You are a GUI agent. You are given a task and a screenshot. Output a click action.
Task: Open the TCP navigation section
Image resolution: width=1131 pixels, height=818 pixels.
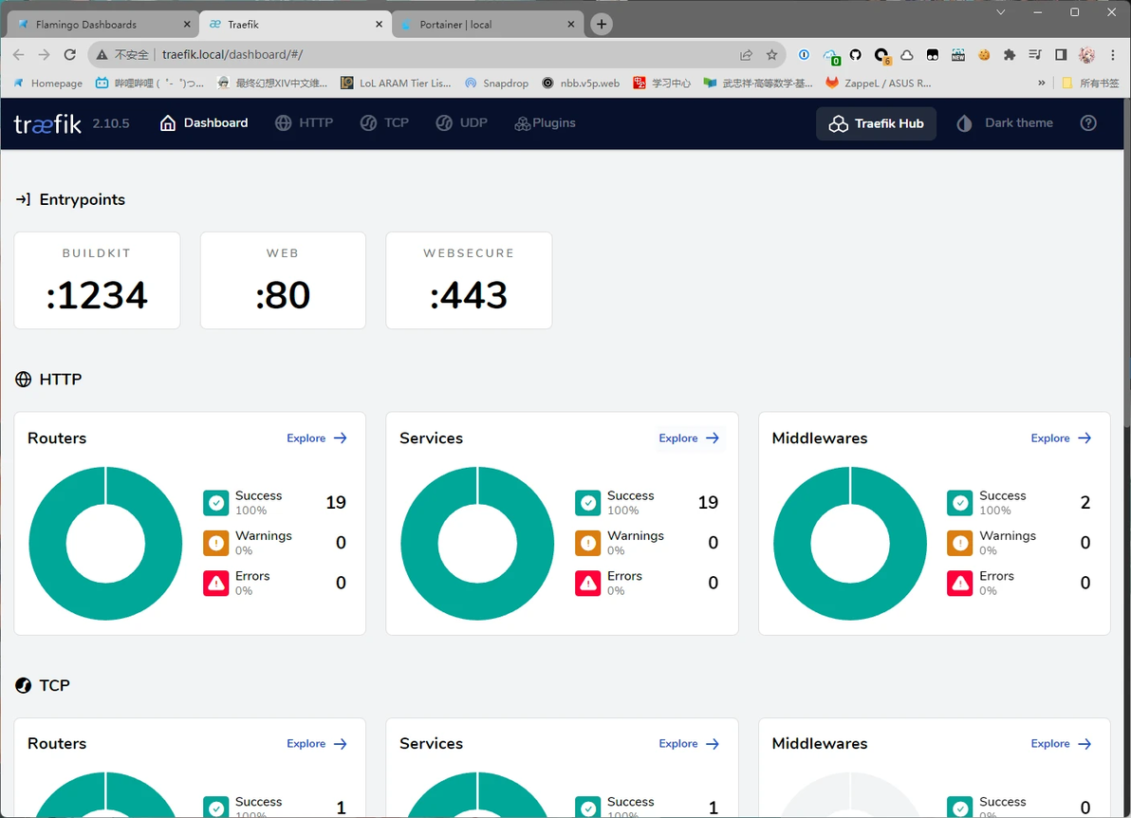tap(384, 123)
